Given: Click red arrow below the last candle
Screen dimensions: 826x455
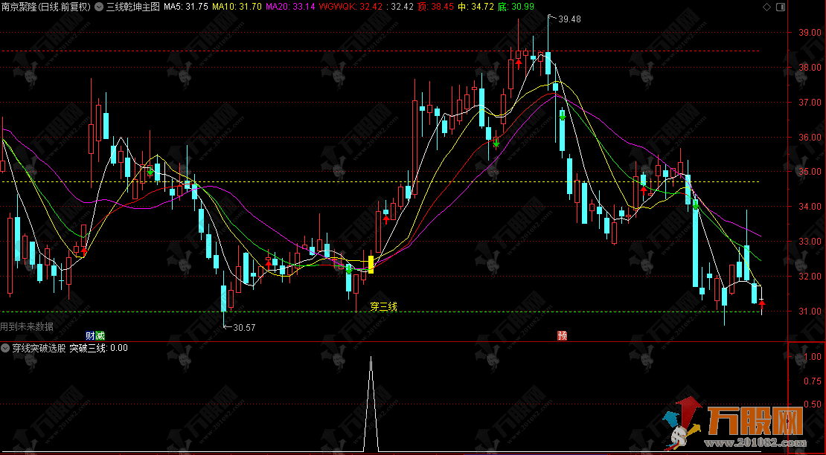Looking at the screenshot, I should coord(761,303).
